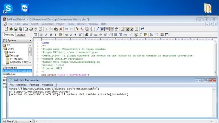This screenshot has width=219, height=123.
Task: Click the color palette grid icon
Action: click(x=162, y=35)
